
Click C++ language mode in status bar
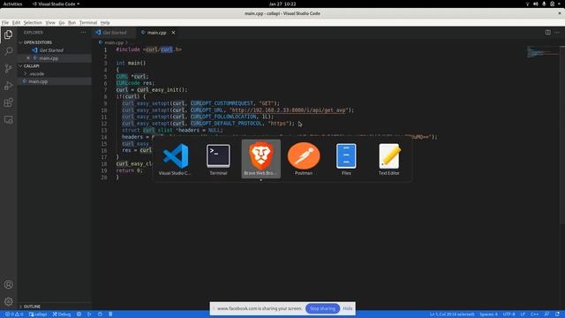[534, 314]
